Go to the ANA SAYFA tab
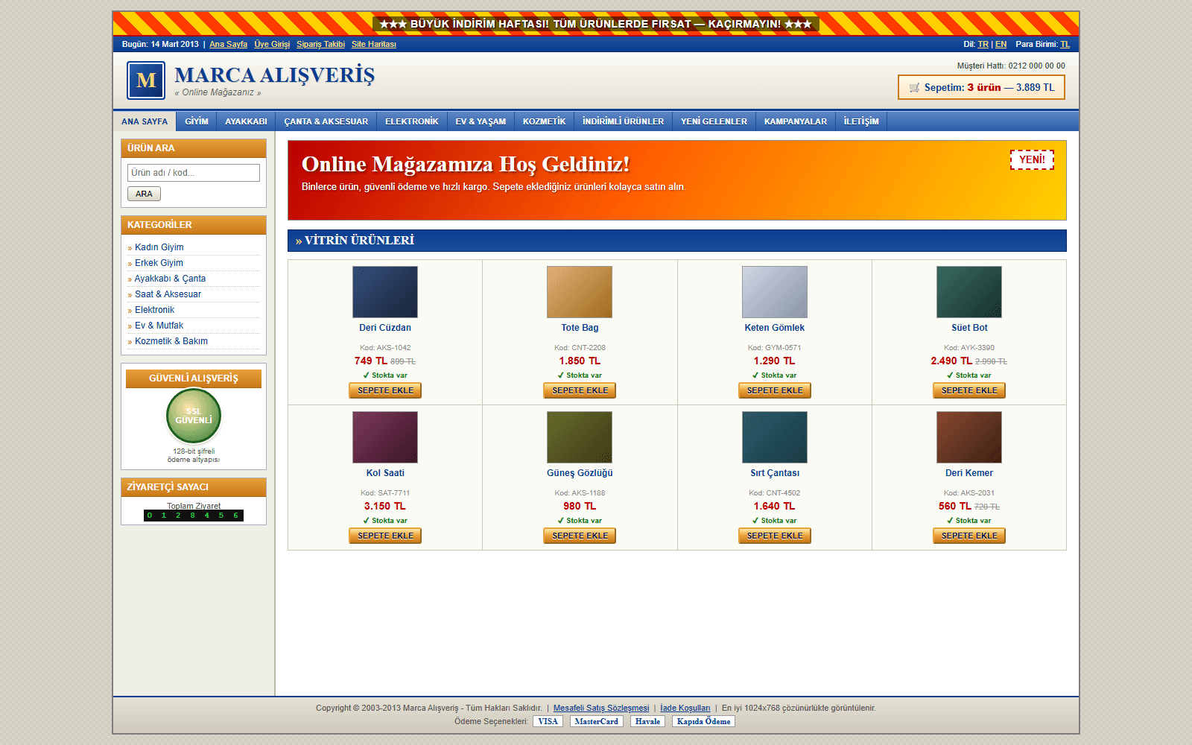1192x745 pixels. (x=145, y=121)
